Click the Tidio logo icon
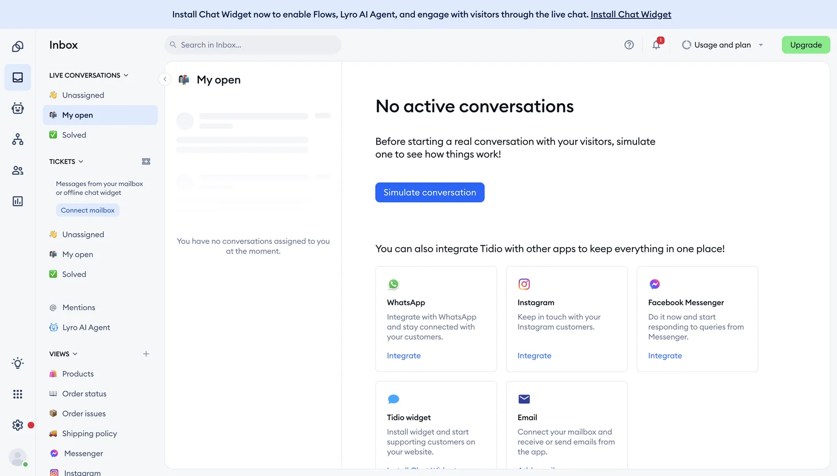The width and height of the screenshot is (837, 476). click(x=18, y=47)
